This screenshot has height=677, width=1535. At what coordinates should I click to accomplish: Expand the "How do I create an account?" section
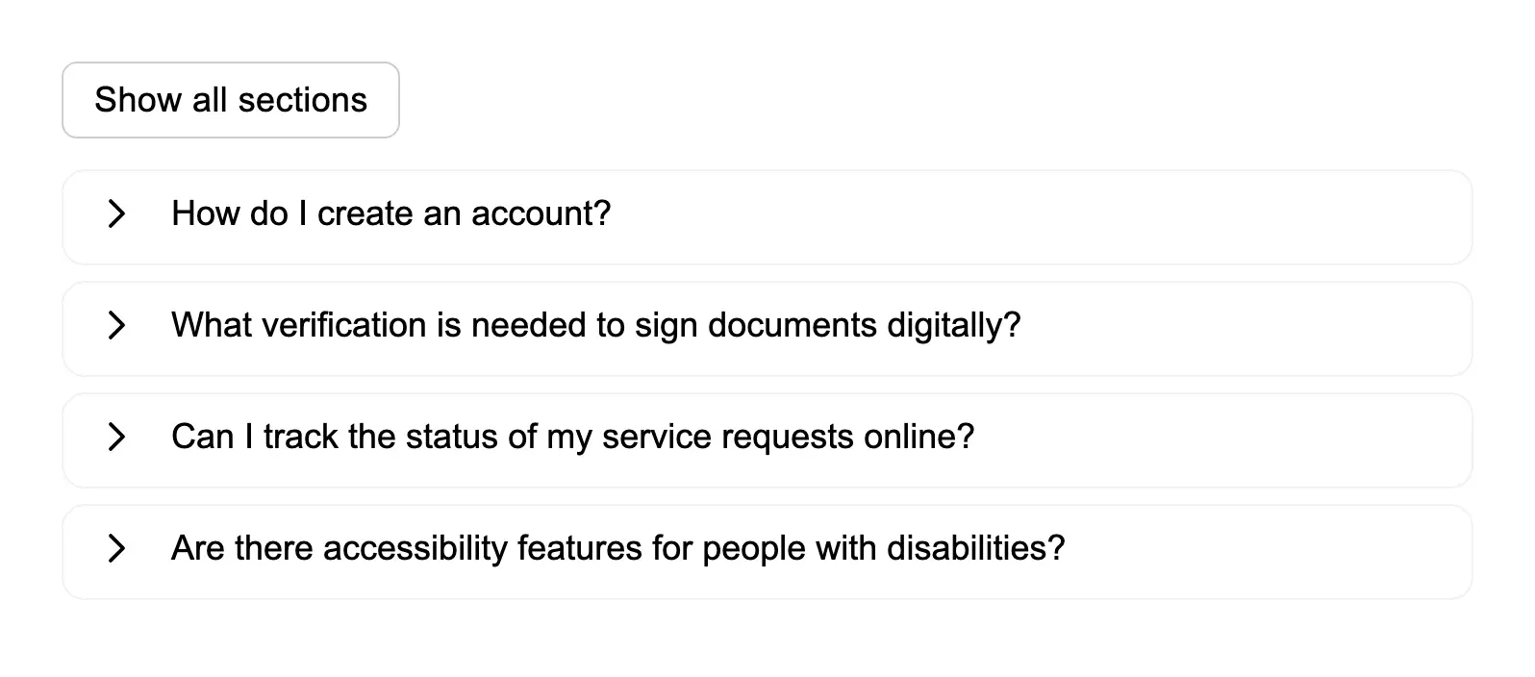[390, 213]
